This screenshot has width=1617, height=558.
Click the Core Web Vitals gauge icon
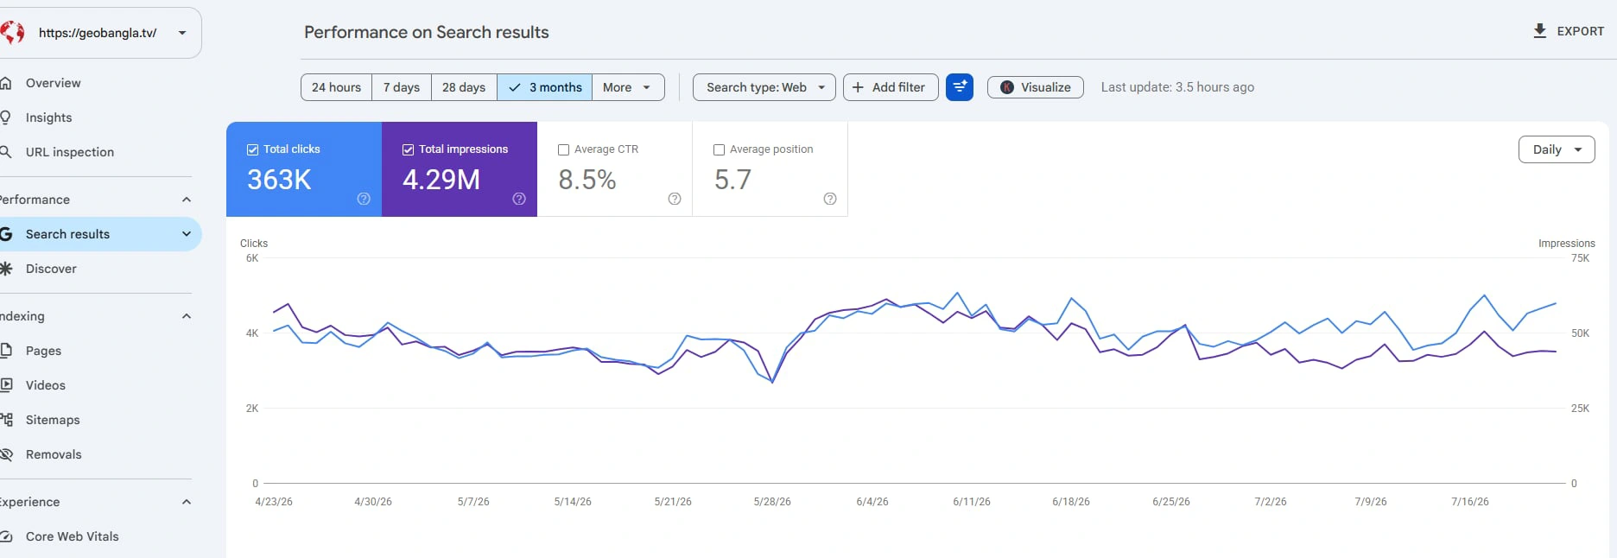point(6,536)
